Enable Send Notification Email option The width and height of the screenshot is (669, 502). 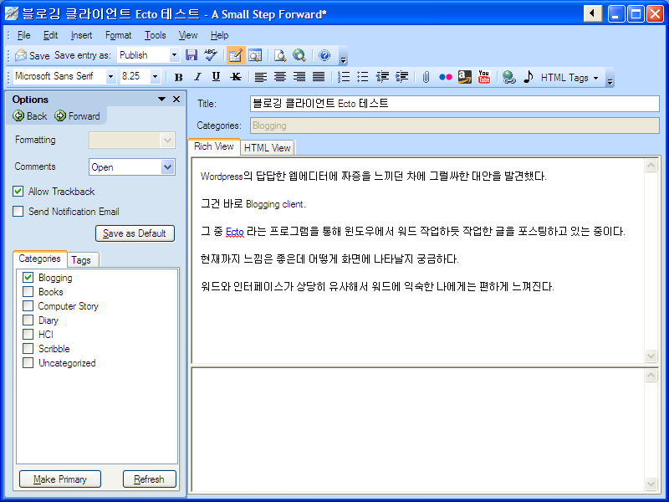pyautogui.click(x=18, y=212)
